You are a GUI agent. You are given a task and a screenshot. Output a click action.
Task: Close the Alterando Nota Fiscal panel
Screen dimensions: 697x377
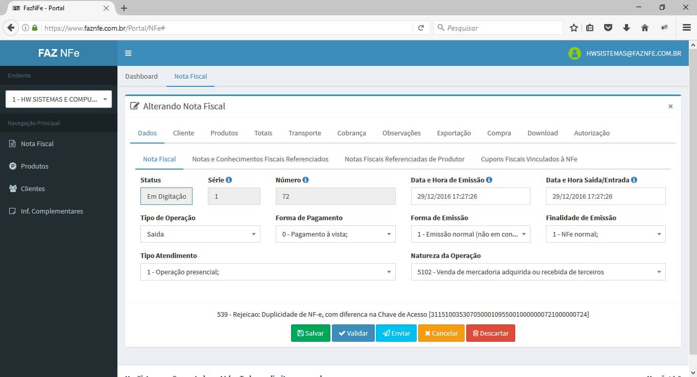pyautogui.click(x=670, y=106)
